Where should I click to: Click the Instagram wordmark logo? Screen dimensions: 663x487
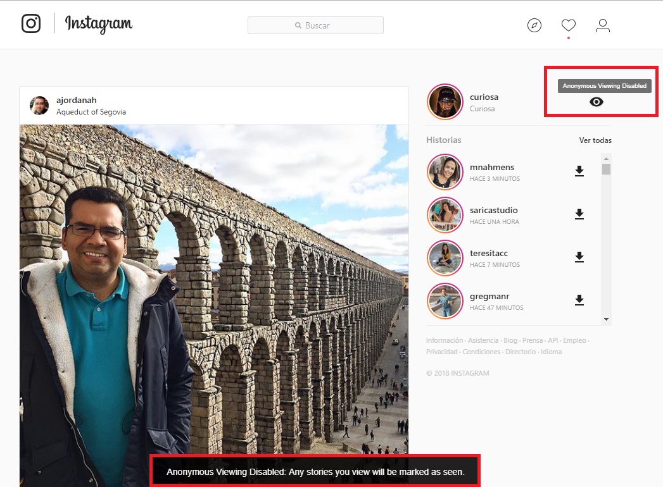click(x=98, y=24)
